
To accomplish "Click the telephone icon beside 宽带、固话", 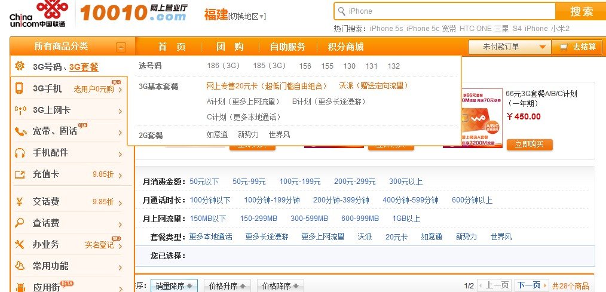I will [20, 131].
